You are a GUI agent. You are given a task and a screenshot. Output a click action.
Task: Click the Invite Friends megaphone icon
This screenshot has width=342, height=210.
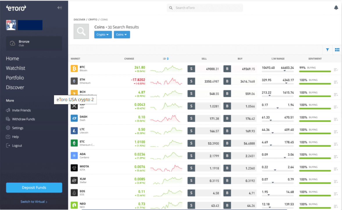click(x=8, y=110)
